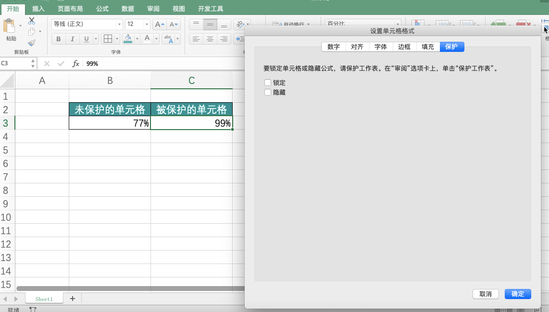
Task: Switch to 填充 tab in dialog
Action: [428, 47]
